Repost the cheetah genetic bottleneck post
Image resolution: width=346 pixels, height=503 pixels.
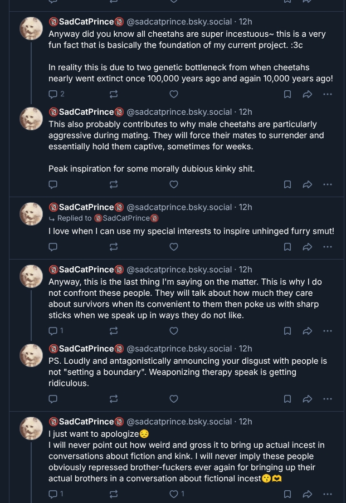[x=114, y=94]
